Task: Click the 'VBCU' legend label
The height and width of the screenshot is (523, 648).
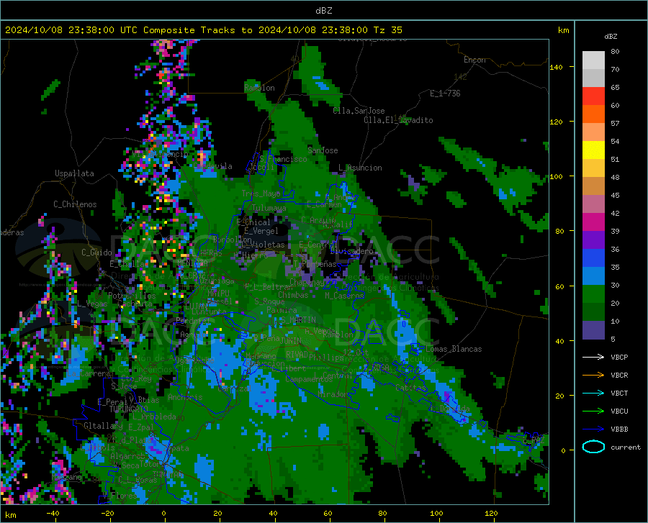Action: pos(619,411)
